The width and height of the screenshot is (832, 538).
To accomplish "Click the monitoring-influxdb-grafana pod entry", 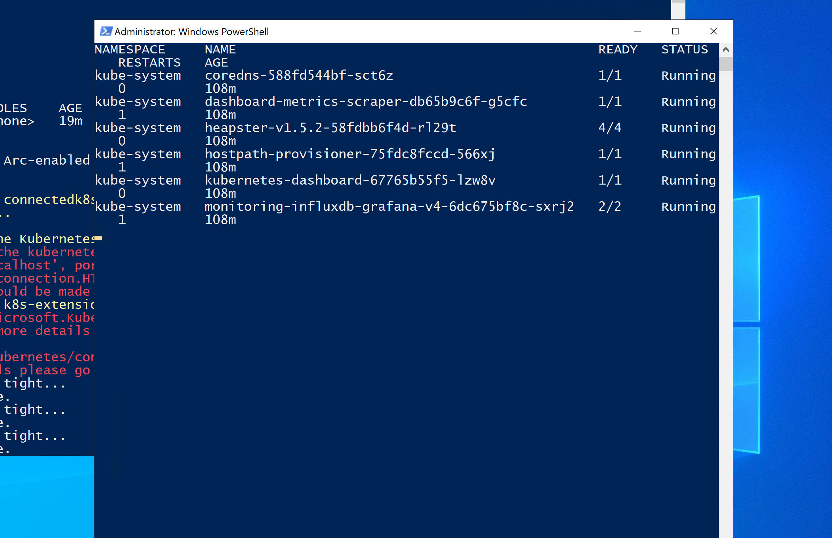I will [x=389, y=206].
